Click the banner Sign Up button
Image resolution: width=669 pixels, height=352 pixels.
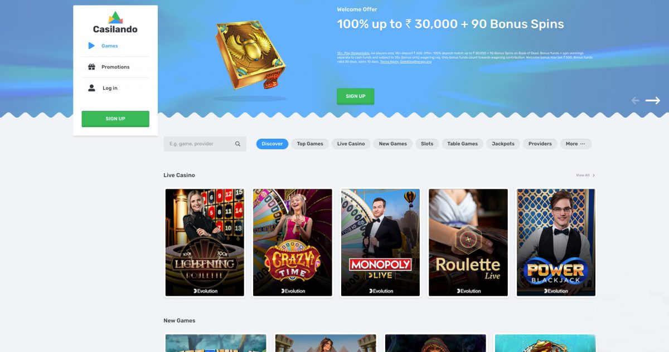pyautogui.click(x=355, y=96)
